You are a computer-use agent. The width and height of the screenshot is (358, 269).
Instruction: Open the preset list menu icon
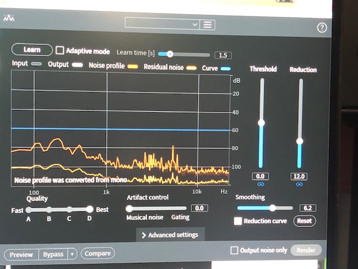pos(208,25)
